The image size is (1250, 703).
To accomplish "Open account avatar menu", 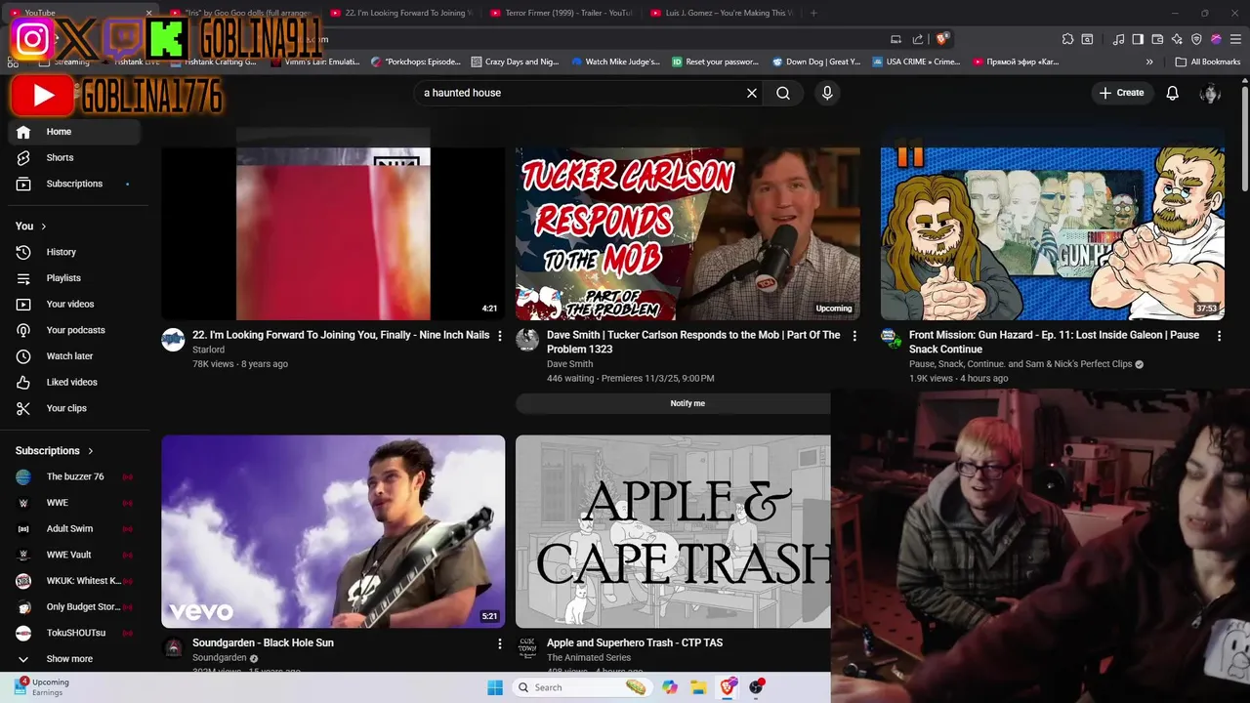I will click(1210, 93).
